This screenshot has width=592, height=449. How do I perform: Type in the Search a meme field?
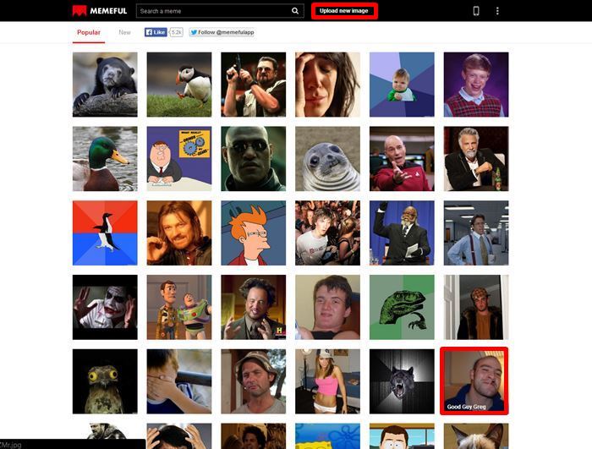pos(211,11)
